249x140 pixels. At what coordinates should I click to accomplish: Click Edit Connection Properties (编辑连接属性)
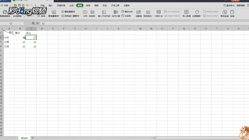click(211, 11)
